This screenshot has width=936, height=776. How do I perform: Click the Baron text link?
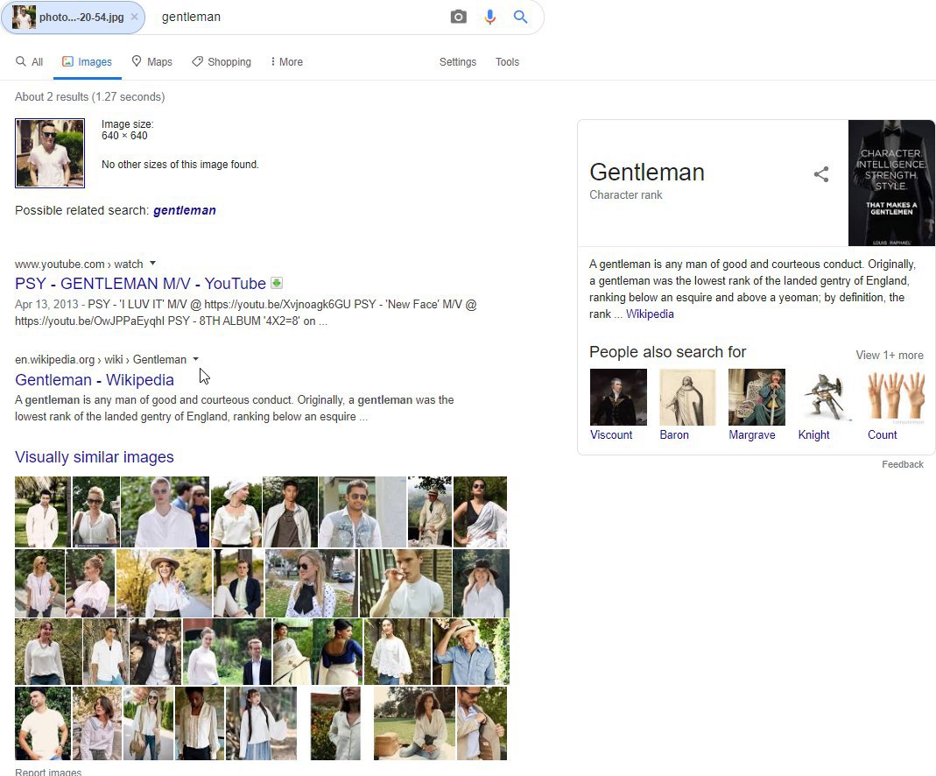click(x=674, y=435)
